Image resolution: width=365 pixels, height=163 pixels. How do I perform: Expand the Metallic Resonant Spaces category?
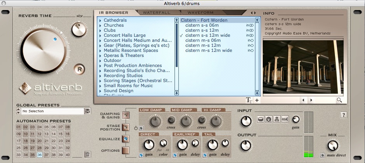(x=100, y=51)
